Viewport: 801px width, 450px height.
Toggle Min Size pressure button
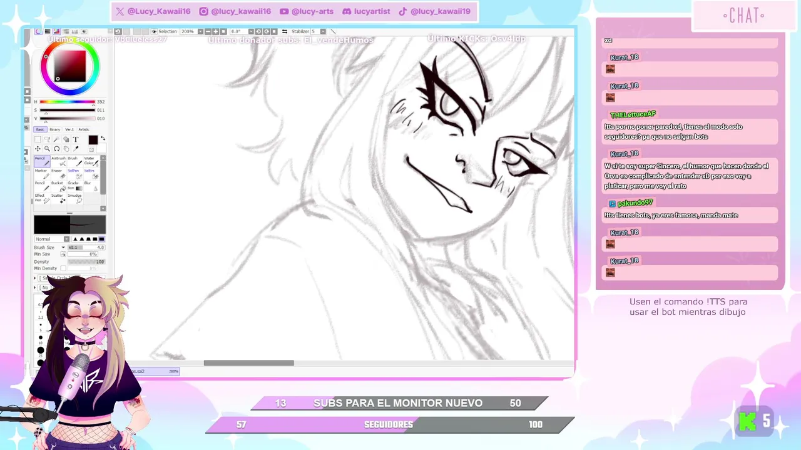(x=63, y=254)
